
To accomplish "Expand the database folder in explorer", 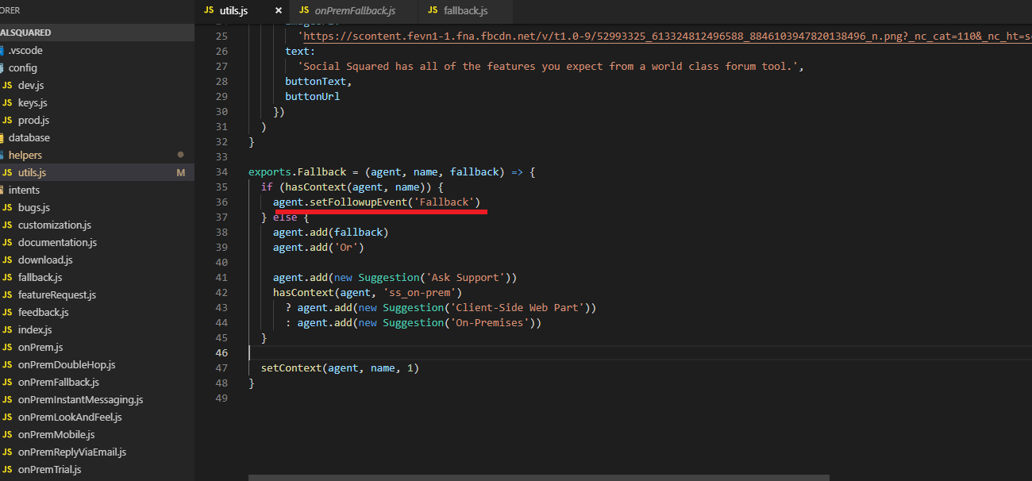I will click(29, 138).
